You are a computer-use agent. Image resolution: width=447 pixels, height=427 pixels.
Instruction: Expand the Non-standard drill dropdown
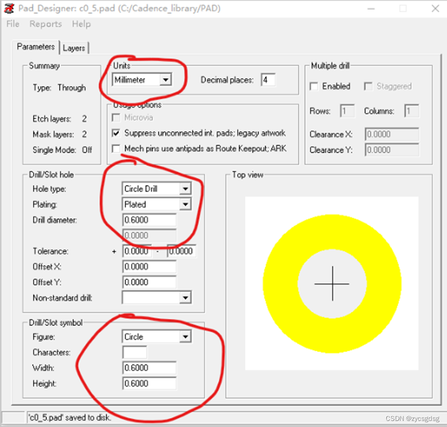coord(185,298)
